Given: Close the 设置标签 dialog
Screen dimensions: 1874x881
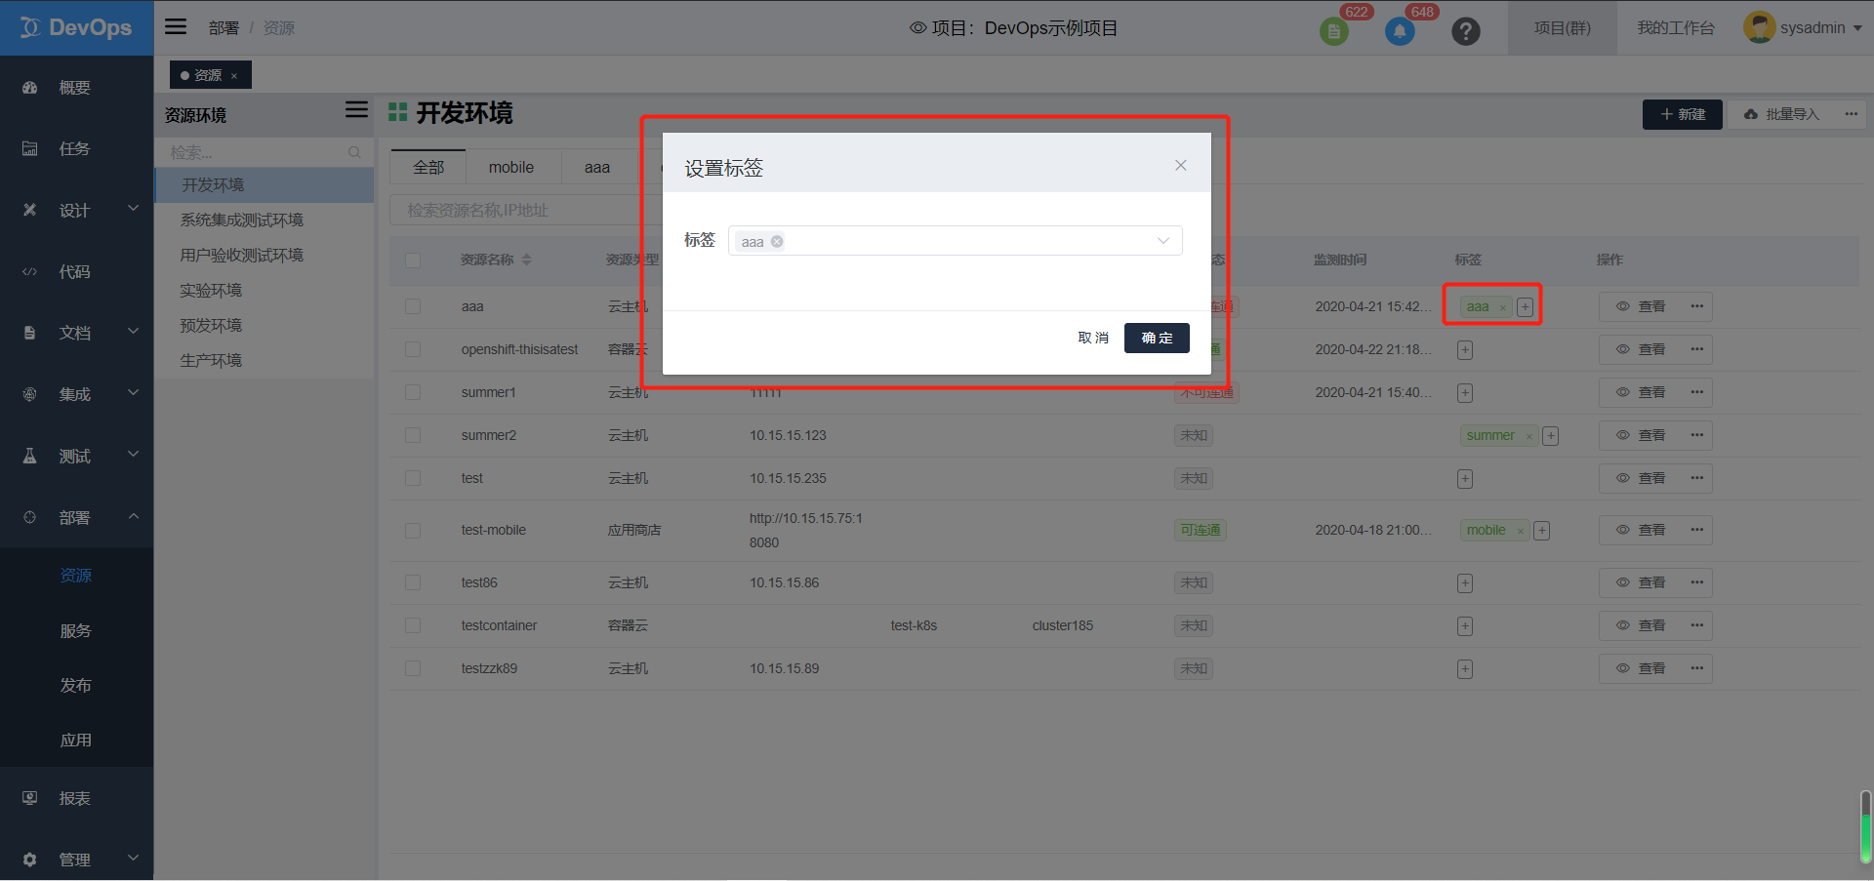Looking at the screenshot, I should 1181,165.
